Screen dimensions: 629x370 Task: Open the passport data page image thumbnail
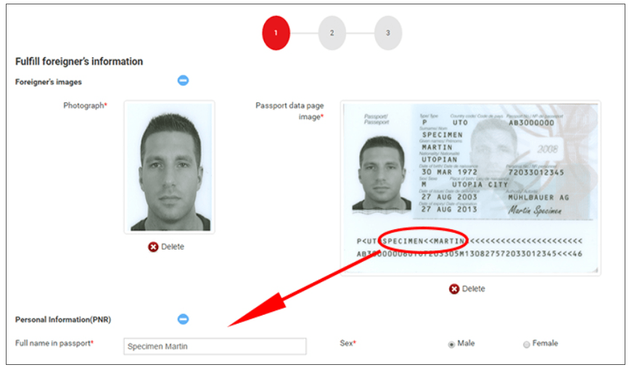(x=470, y=188)
